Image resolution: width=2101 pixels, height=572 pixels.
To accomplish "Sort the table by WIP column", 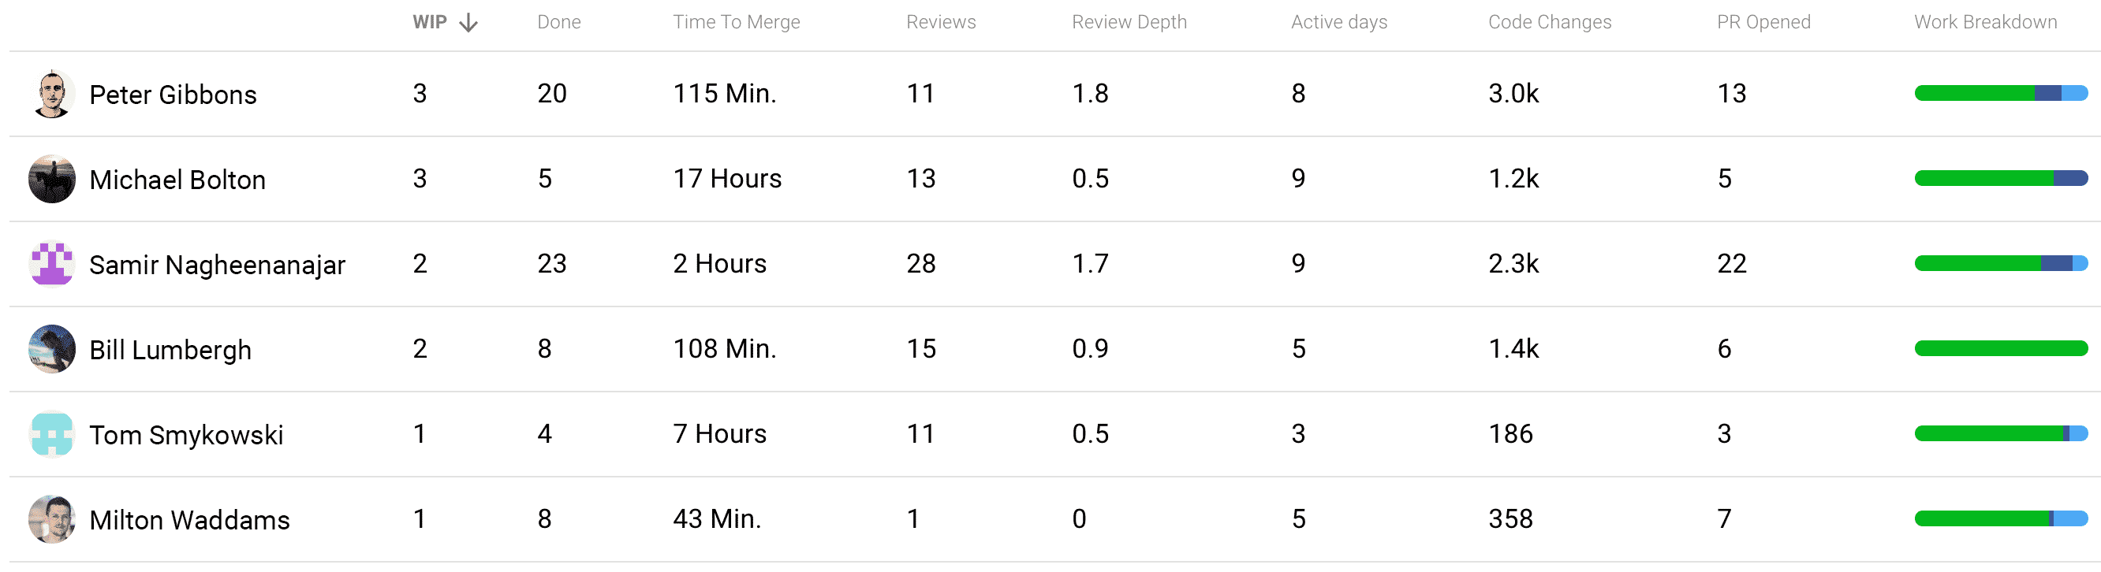I will tap(430, 22).
